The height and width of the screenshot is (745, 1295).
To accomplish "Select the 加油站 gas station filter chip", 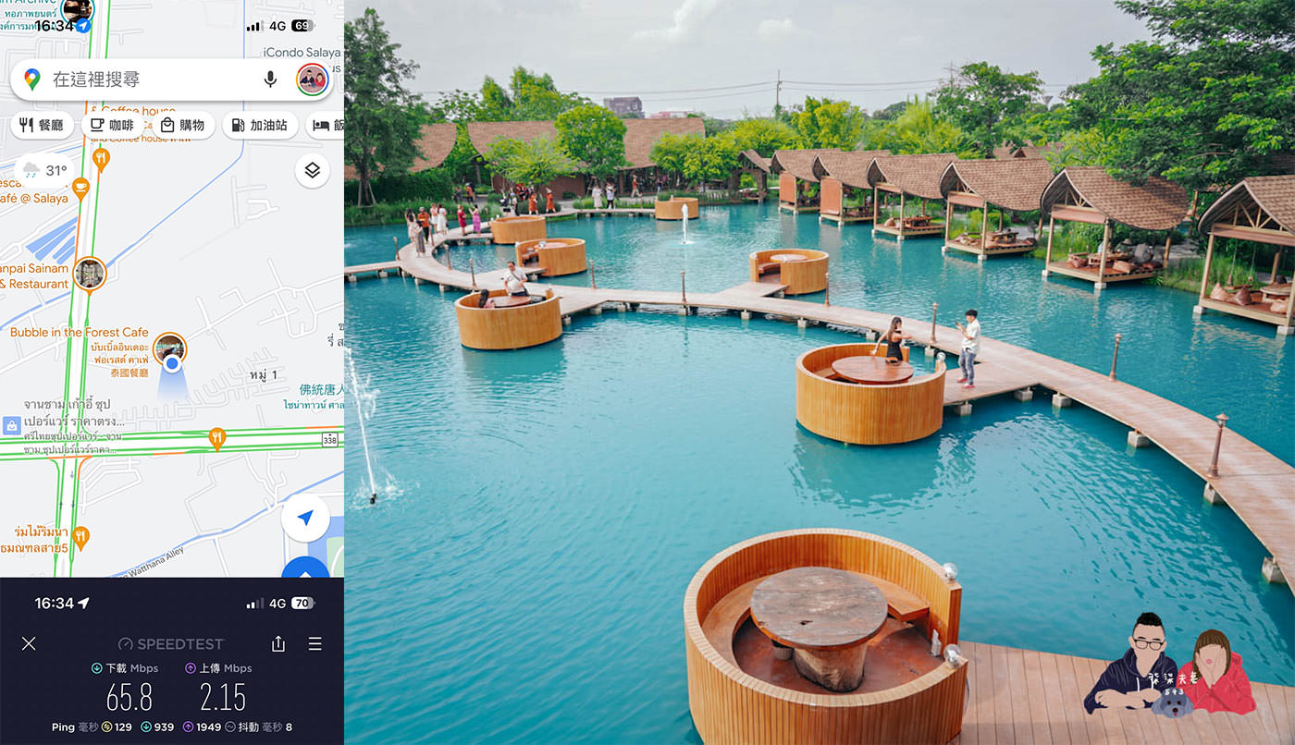I will 259,125.
